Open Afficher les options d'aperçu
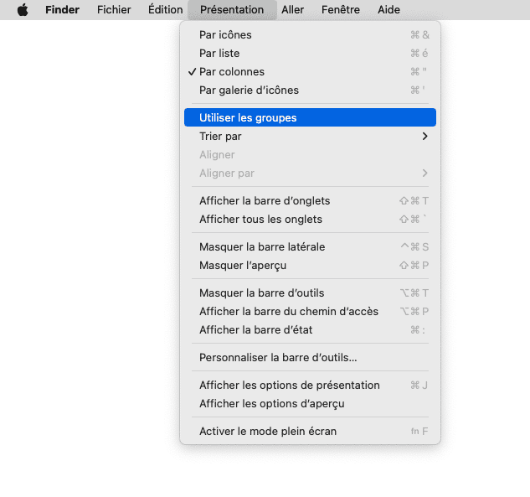 click(x=310, y=404)
